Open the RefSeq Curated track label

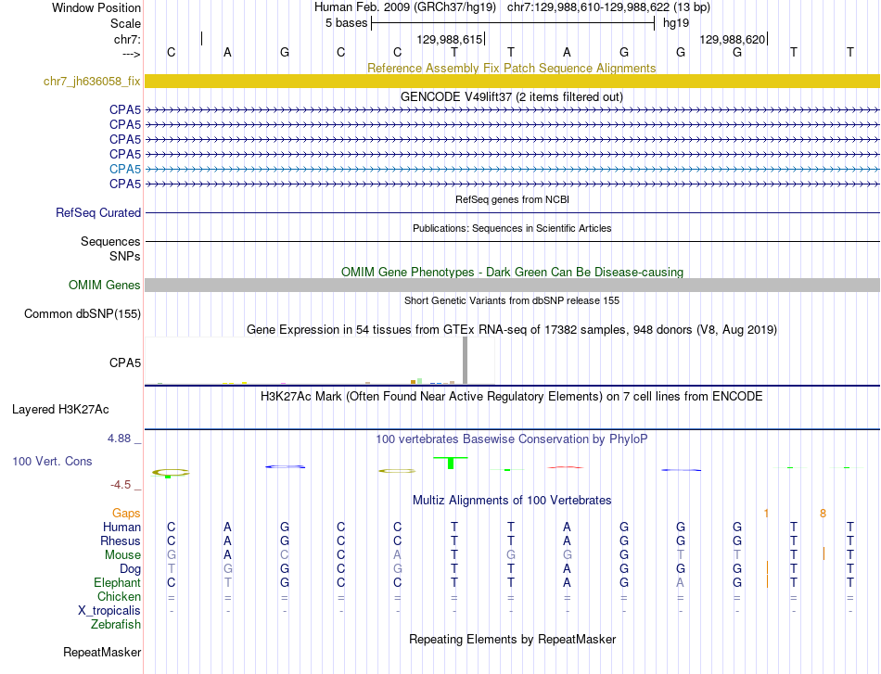point(97,213)
